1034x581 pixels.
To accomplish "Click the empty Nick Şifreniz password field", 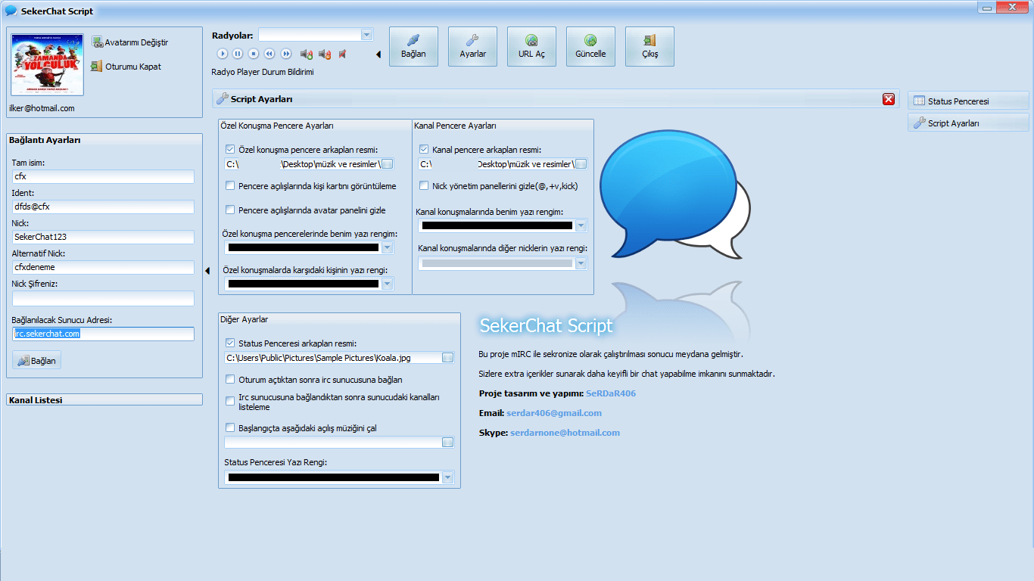I will click(103, 298).
